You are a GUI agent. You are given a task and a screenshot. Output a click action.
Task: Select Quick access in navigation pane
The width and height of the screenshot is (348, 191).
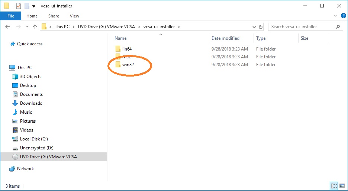click(x=30, y=44)
